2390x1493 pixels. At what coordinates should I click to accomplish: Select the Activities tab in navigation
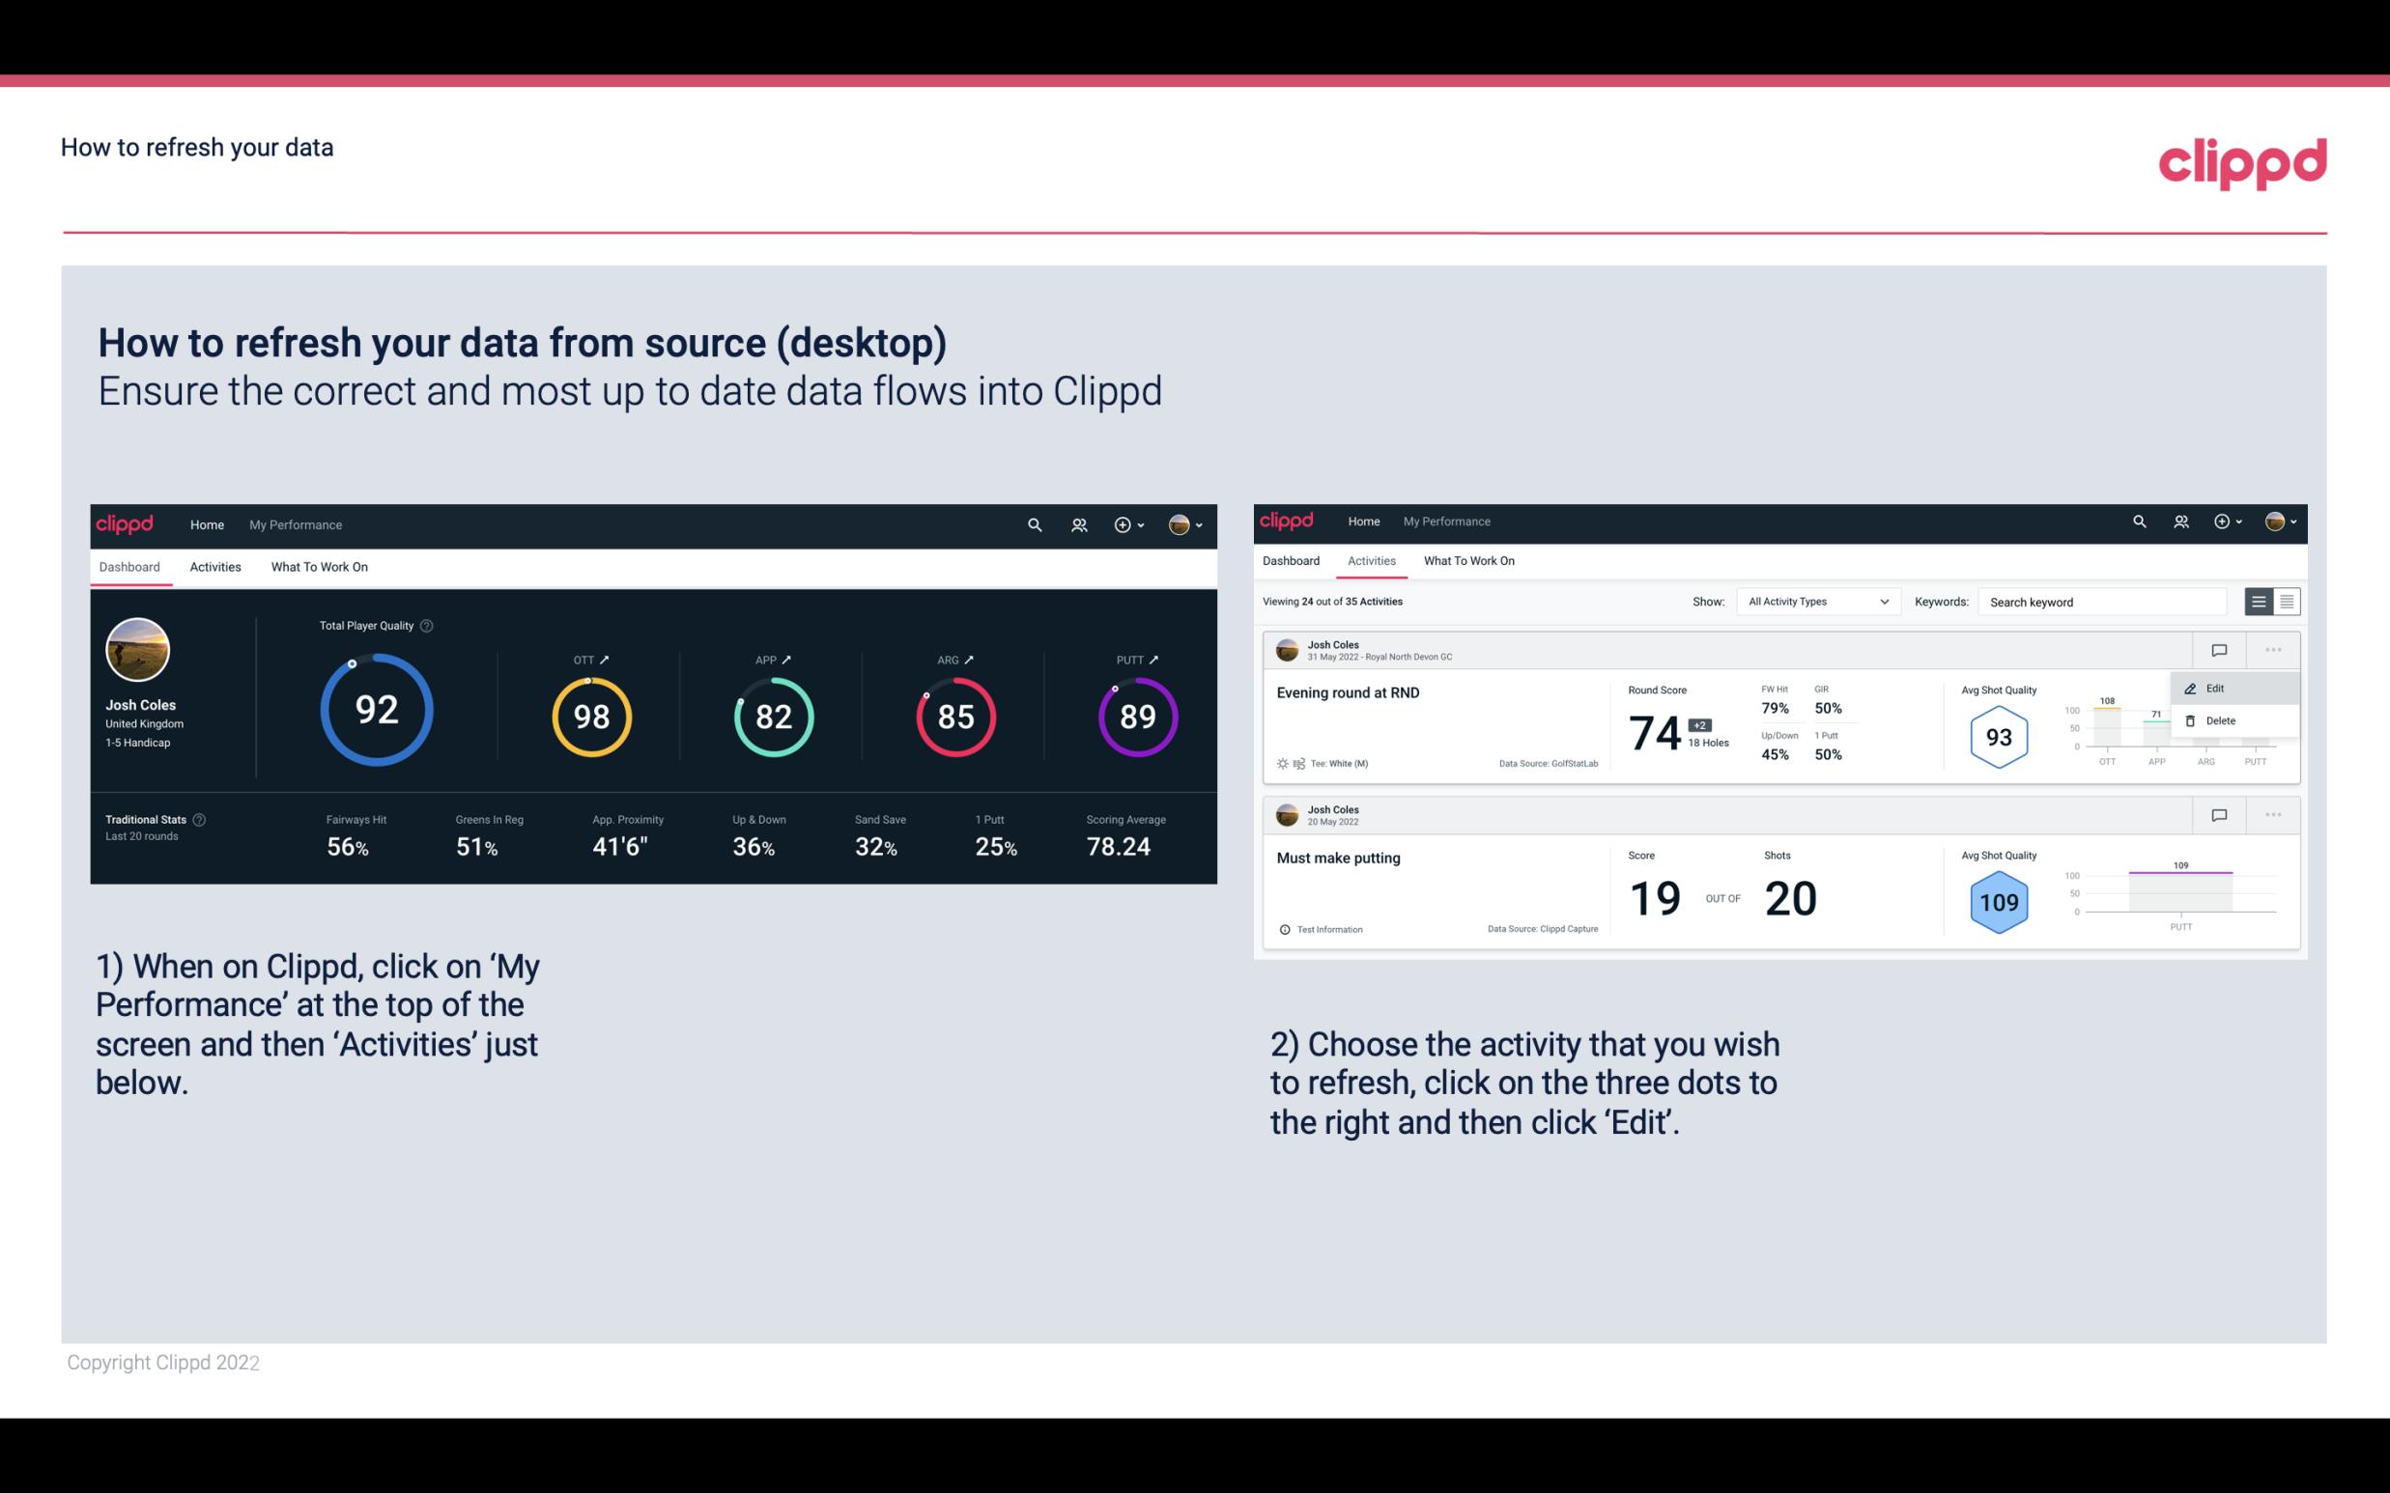pos(215,566)
